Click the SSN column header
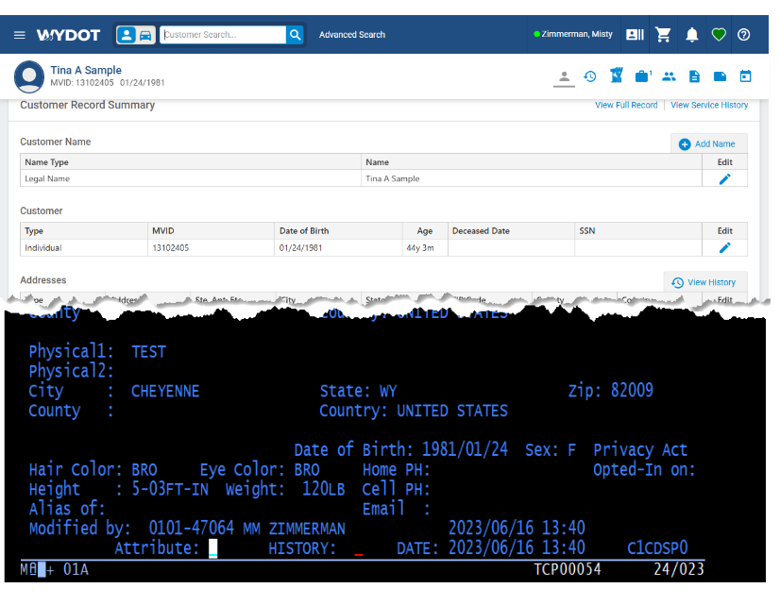 (x=638, y=230)
